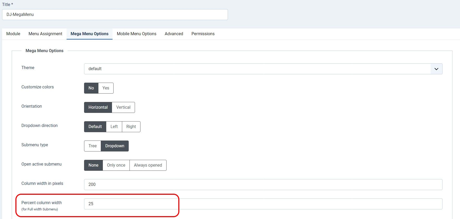The image size is (460, 219).
Task: Click the Customize colors label
Action: point(38,87)
